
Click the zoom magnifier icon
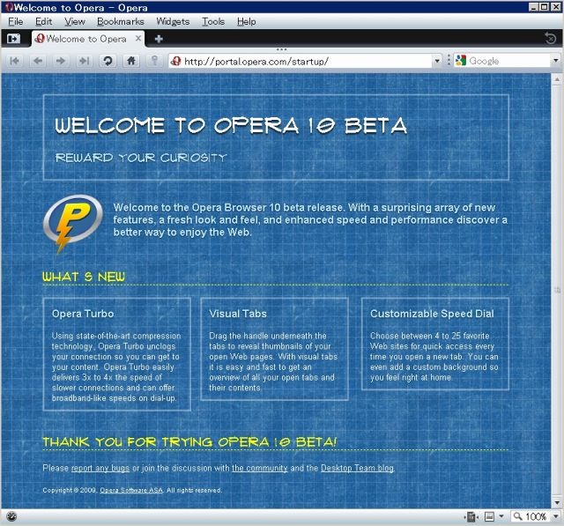point(517,516)
